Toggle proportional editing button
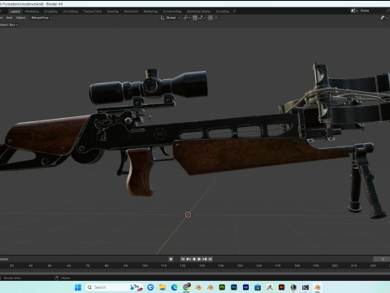Viewport: 390px width, 293px height. pos(210,18)
